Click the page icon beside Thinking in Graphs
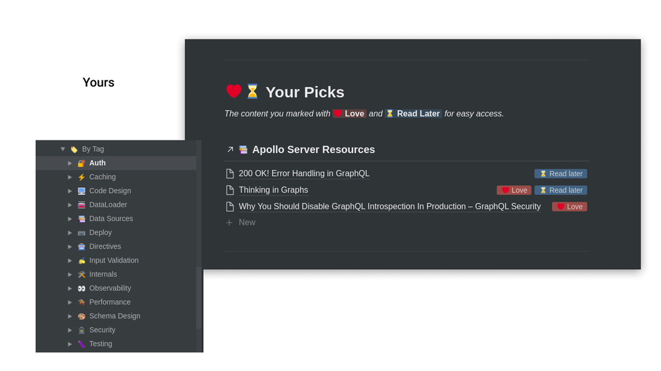Image resolution: width=661 pixels, height=371 pixels. point(230,190)
